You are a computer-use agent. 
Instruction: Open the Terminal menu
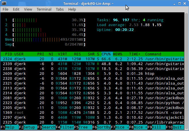[x=44, y=9]
